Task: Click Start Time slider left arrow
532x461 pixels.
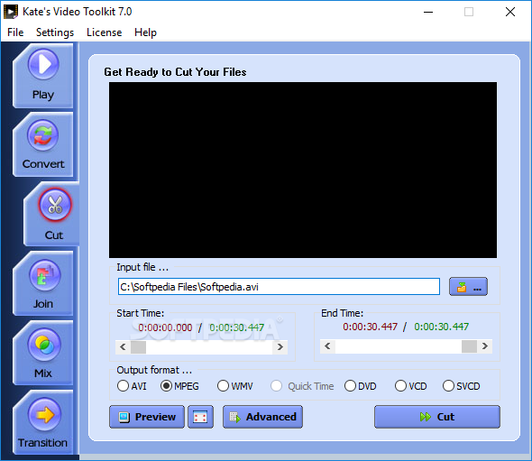Action: [123, 347]
